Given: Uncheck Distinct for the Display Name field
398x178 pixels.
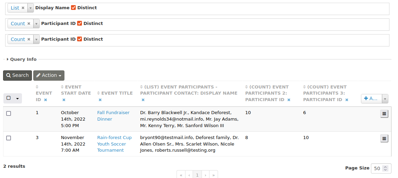Looking at the screenshot, I should click(73, 8).
